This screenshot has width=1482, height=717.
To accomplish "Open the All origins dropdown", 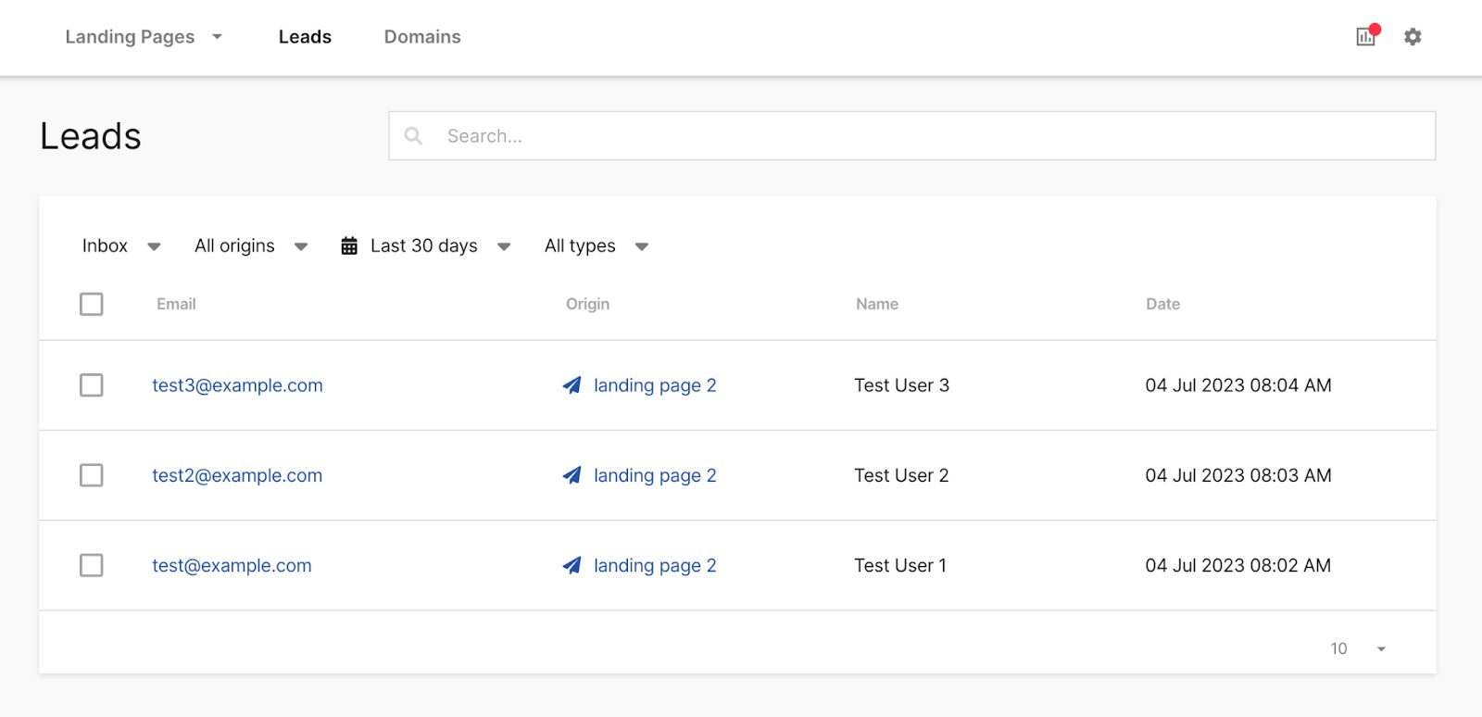I will coord(250,246).
